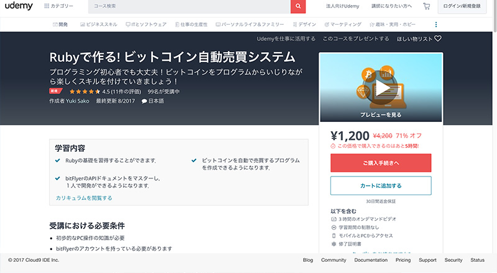The image size is (497, 273).
Task: Open the three-dot more categories menu
Action: pos(436,24)
